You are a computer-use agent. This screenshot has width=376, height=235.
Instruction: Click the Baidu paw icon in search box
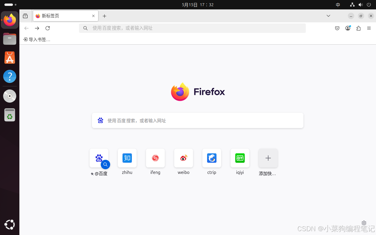(100, 120)
